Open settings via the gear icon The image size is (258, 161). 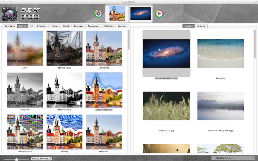click(x=98, y=14)
